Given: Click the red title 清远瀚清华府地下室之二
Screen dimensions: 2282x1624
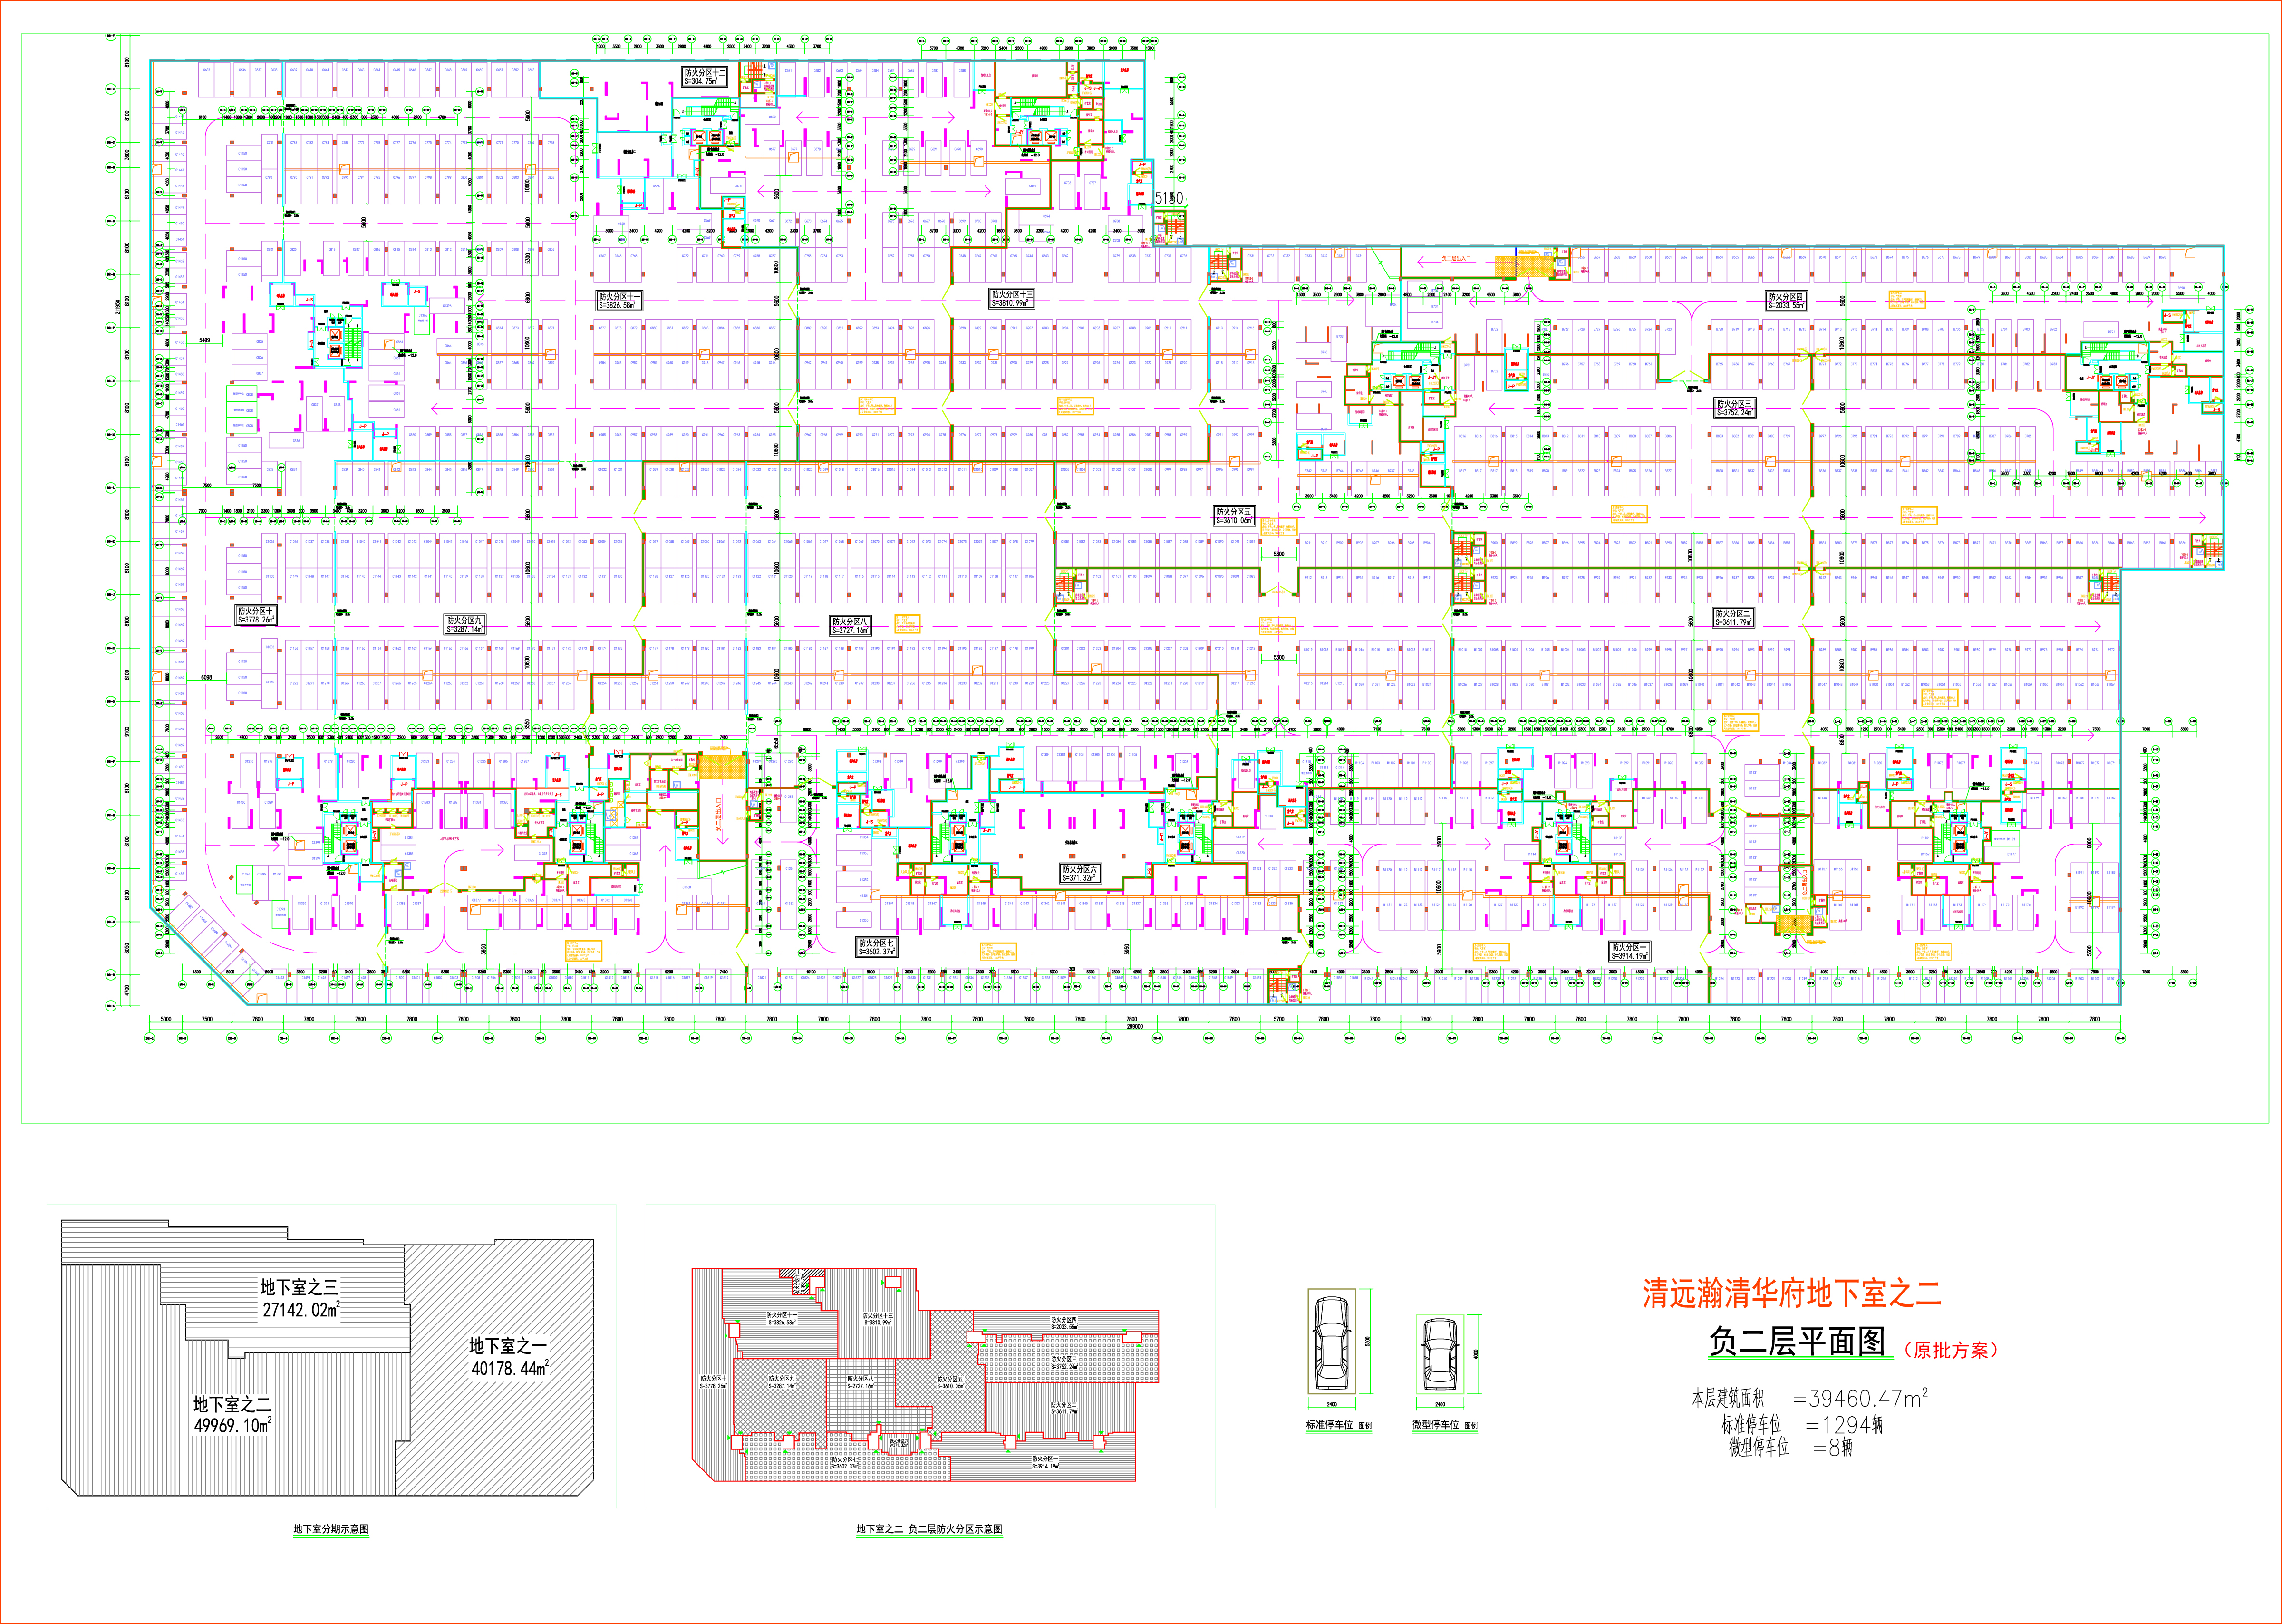Looking at the screenshot, I should point(1791,1293).
